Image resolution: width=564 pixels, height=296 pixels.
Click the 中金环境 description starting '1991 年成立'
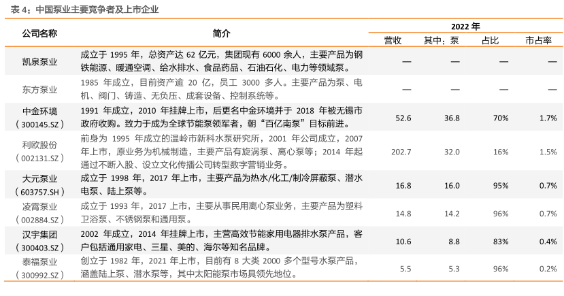point(221,117)
